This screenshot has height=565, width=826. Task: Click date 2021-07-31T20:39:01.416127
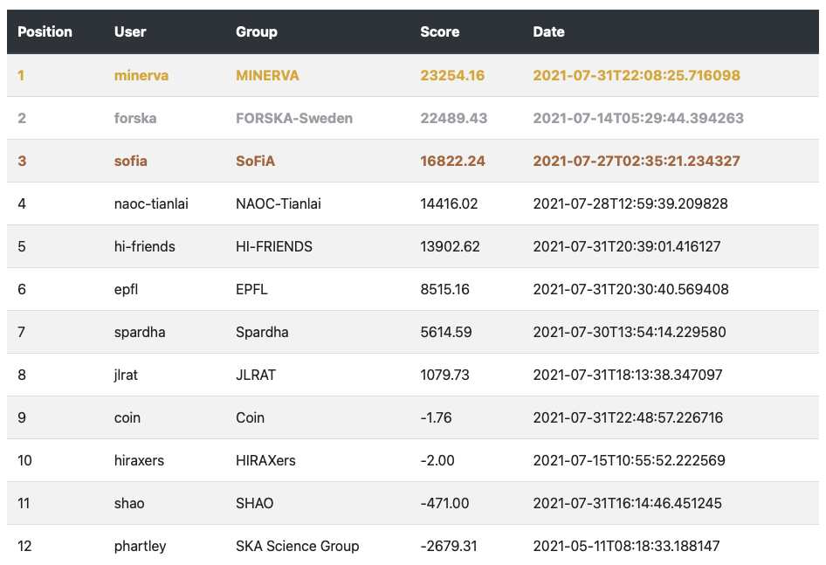[626, 246]
